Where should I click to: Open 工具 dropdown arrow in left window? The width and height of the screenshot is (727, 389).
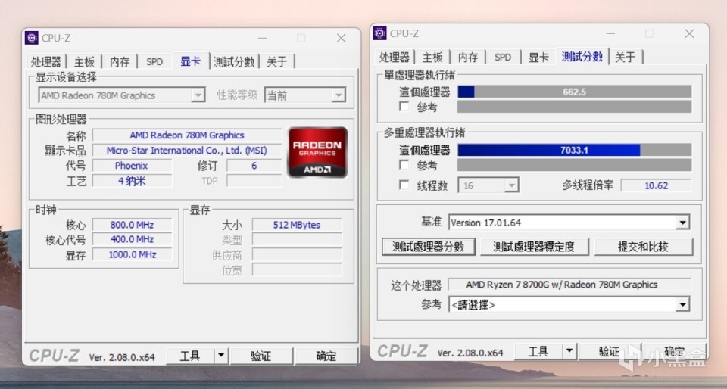[221, 356]
